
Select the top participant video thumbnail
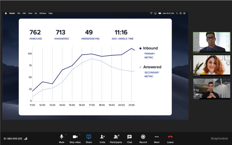pos(212,42)
